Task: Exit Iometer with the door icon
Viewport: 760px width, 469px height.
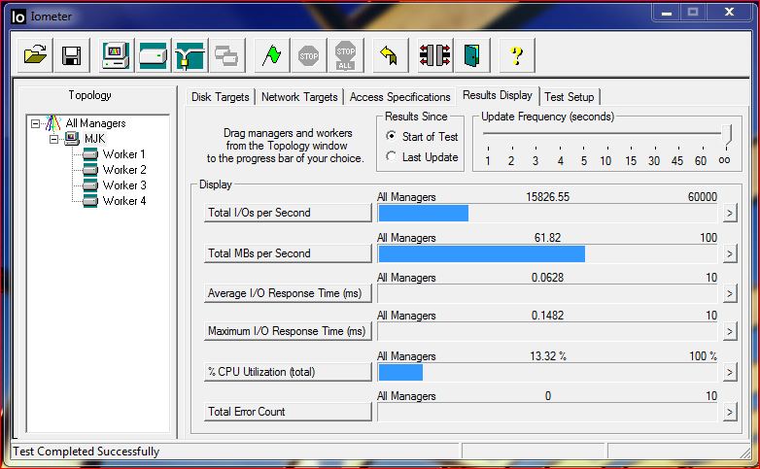Action: tap(471, 55)
